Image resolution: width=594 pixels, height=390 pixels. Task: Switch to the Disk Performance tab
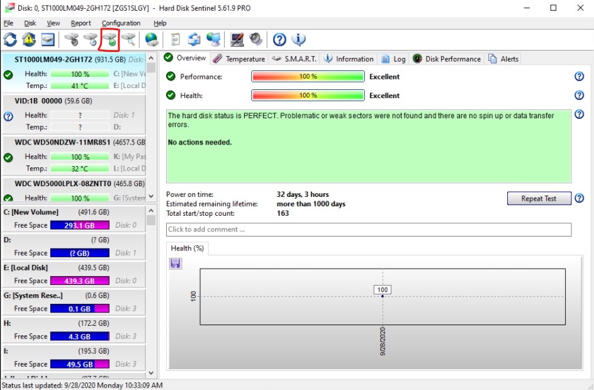point(447,58)
